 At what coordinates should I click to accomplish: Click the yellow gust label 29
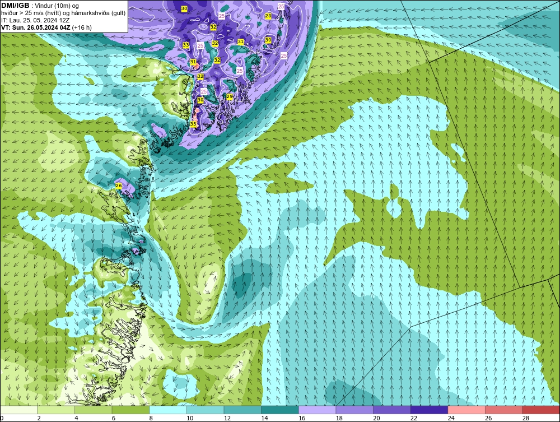click(230, 96)
